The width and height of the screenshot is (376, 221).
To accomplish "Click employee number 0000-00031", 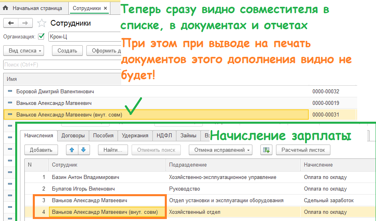I will (326, 115).
